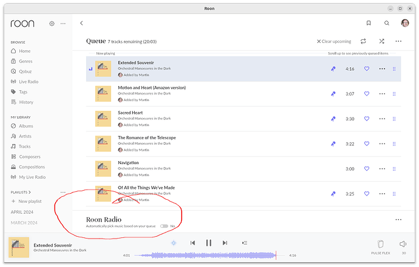Go back using the left arrow
Viewport: 419px width, 267px height.
81,23
